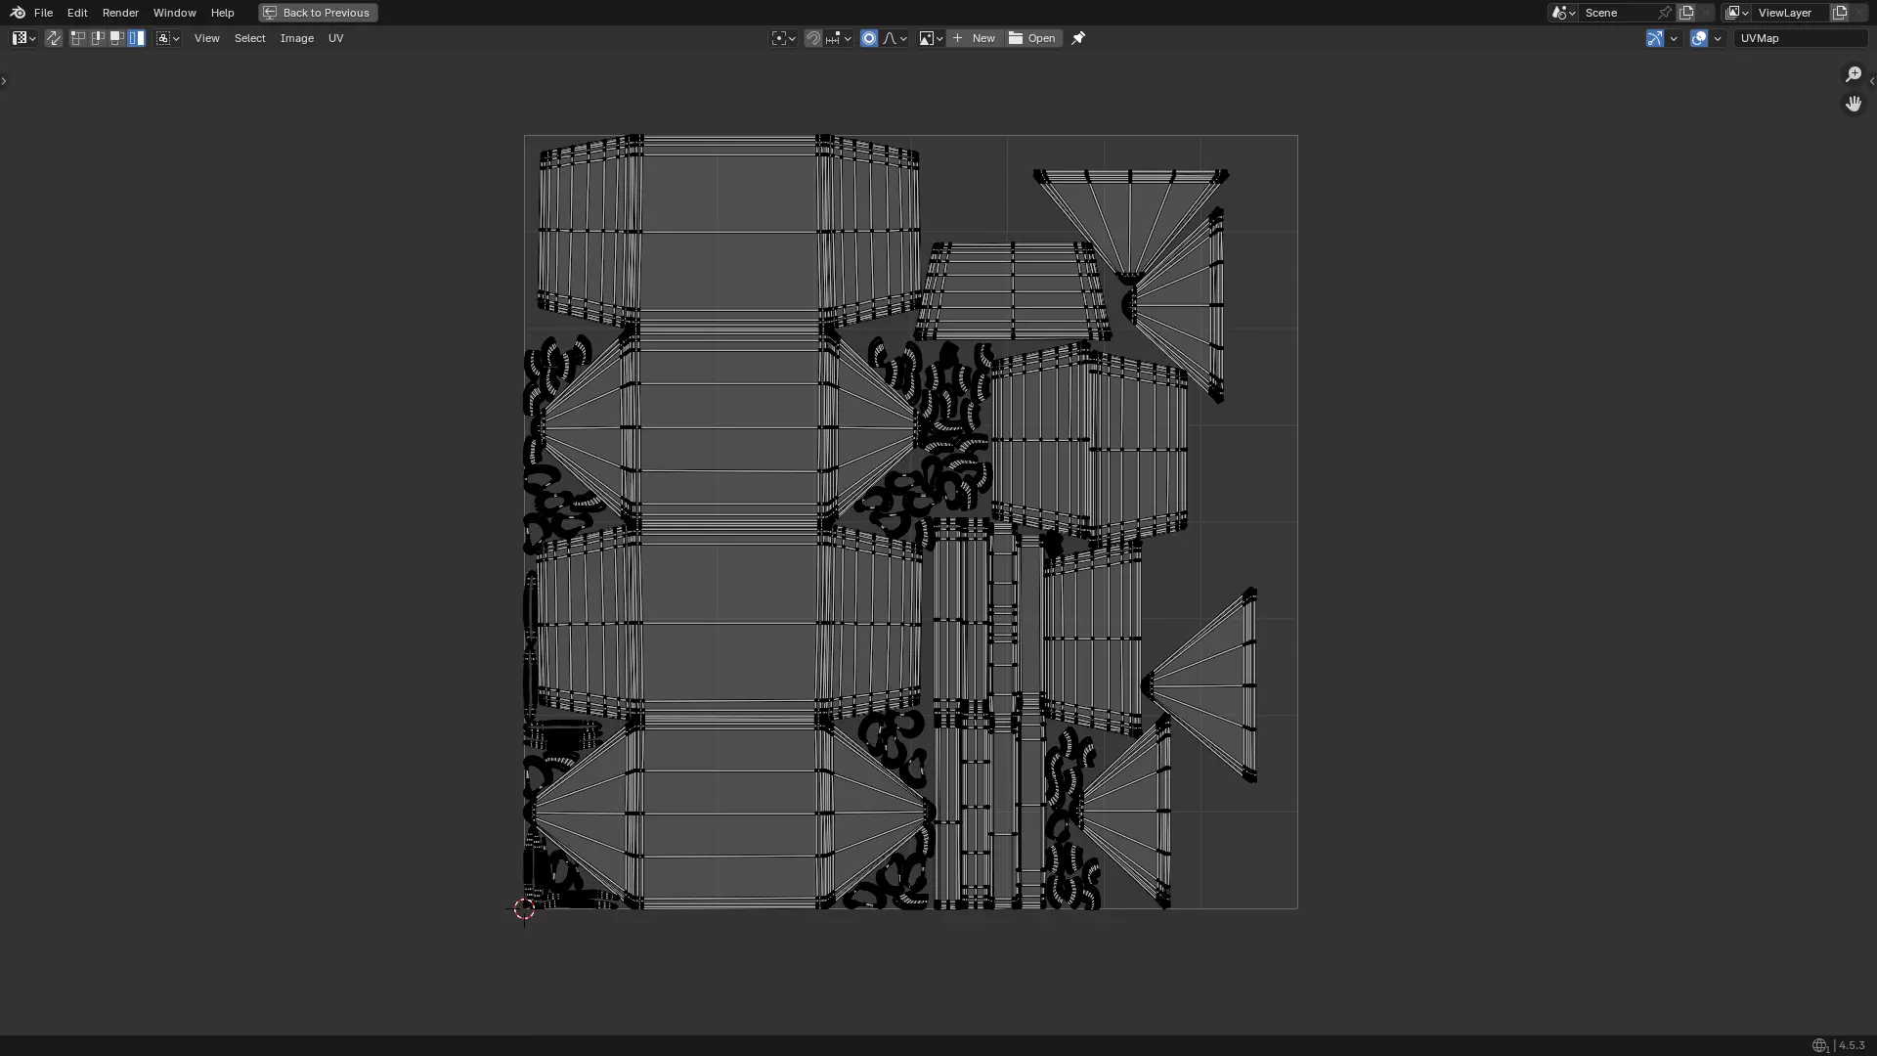Screen dimensions: 1877x1056
Task: Click the UVMap name field
Action: click(1800, 38)
